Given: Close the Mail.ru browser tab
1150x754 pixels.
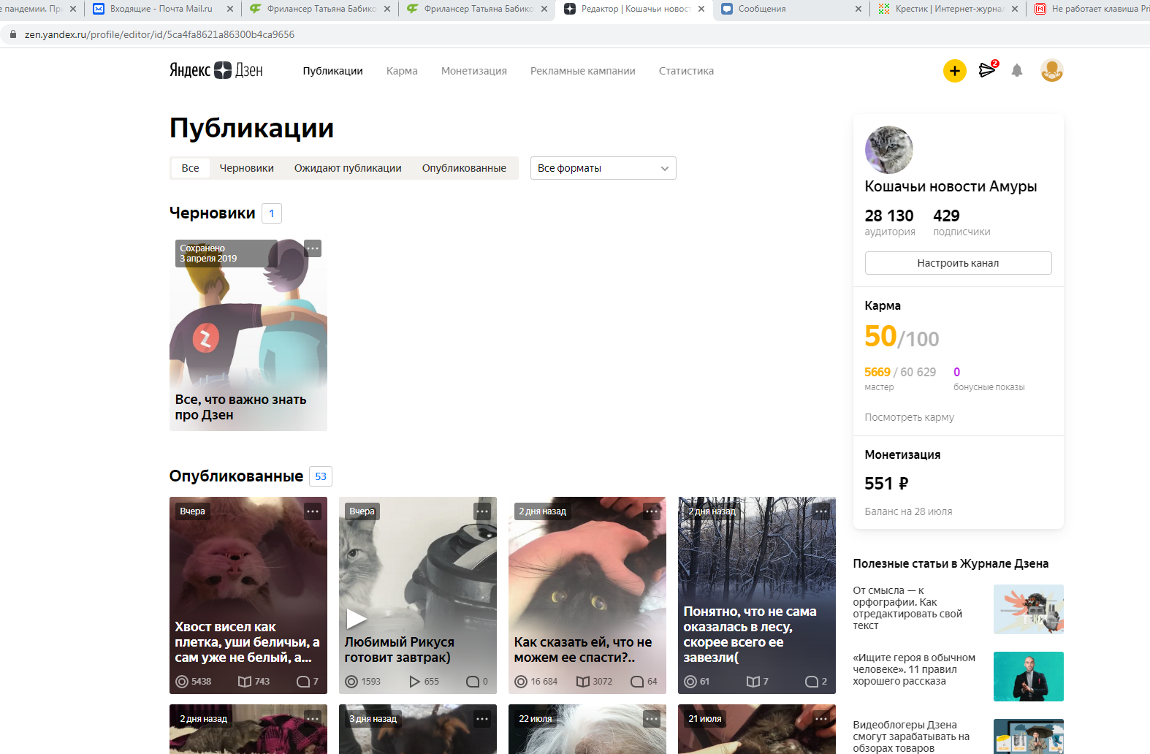Looking at the screenshot, I should (230, 9).
